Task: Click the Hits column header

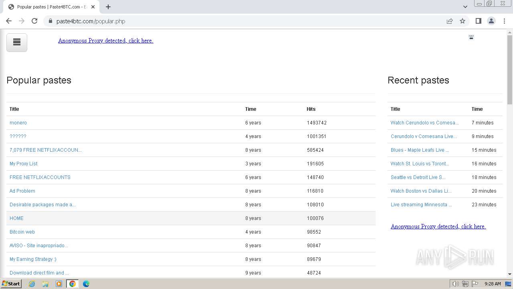Action: (x=311, y=109)
